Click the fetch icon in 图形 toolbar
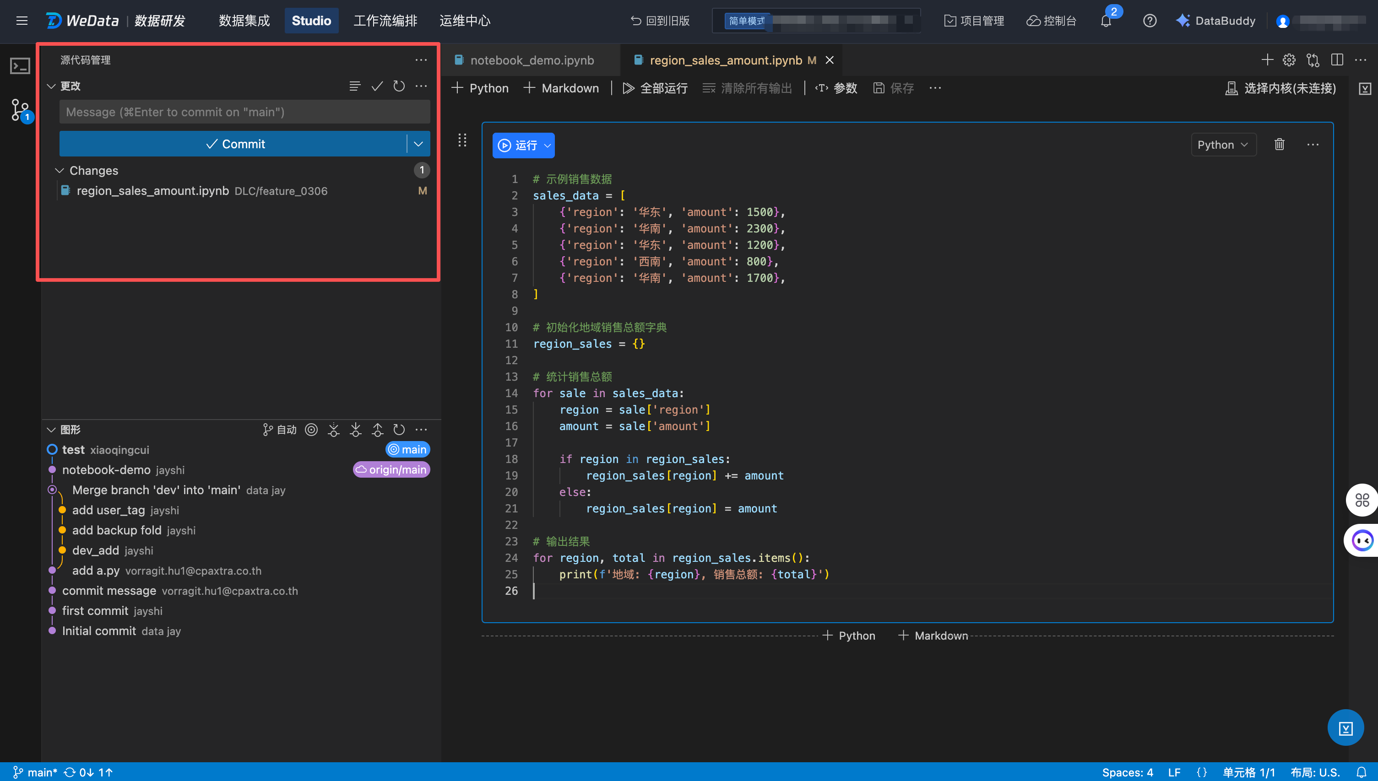The width and height of the screenshot is (1378, 781). click(x=333, y=430)
